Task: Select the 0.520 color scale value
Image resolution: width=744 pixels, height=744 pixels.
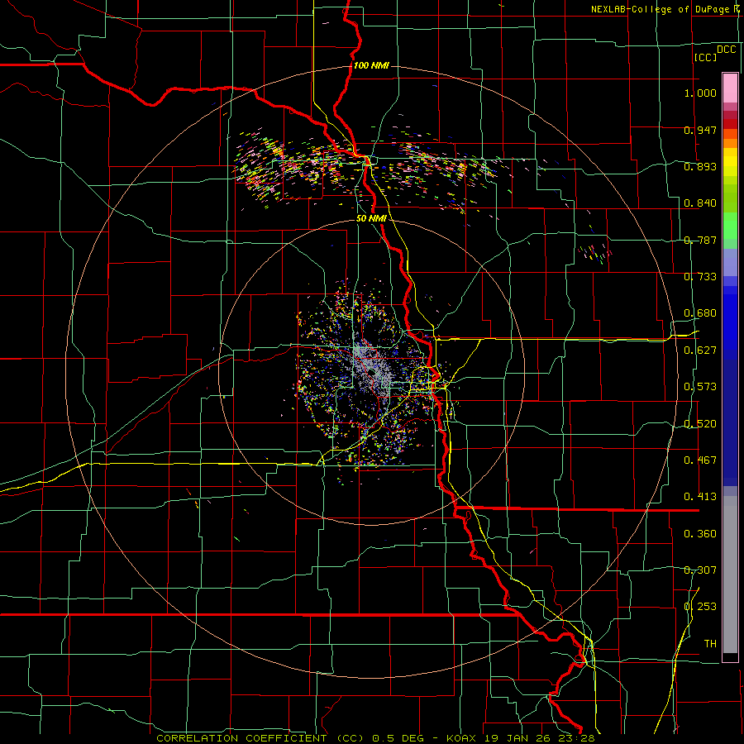Action: [700, 423]
